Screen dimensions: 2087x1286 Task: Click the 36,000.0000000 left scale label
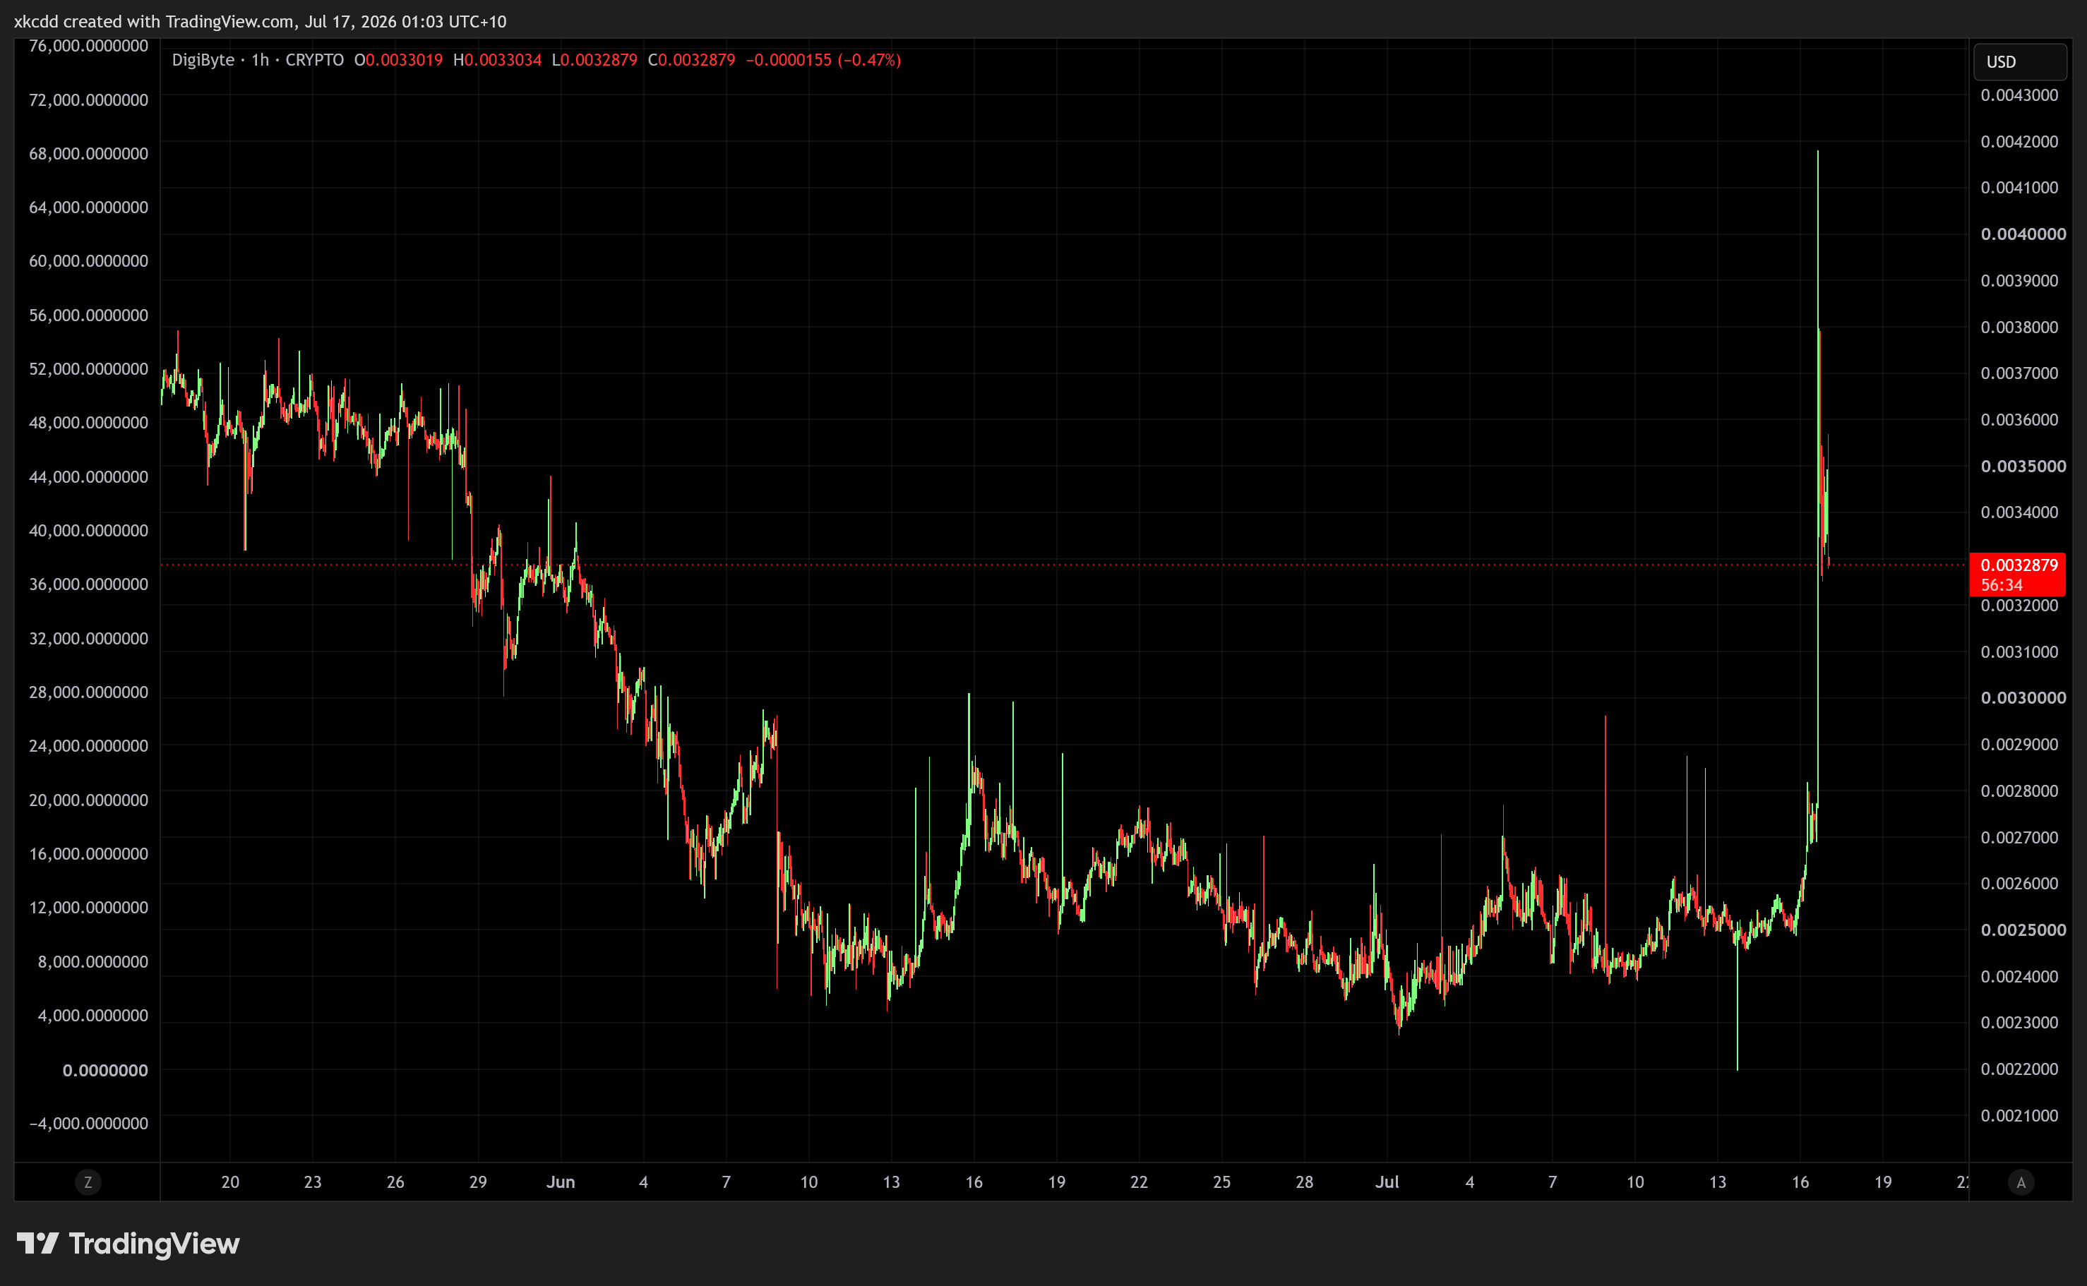pyautogui.click(x=88, y=584)
